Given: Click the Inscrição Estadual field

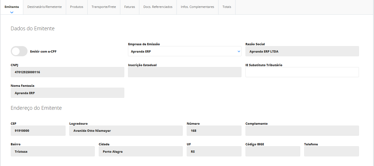Looking at the screenshot, I should coord(184,72).
